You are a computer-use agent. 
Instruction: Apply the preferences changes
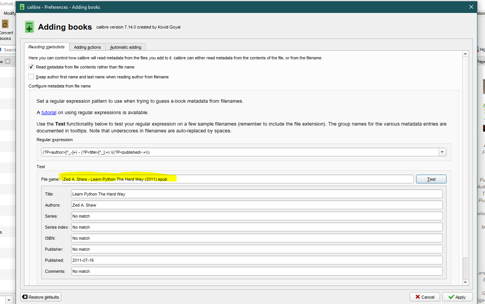[x=457, y=297]
